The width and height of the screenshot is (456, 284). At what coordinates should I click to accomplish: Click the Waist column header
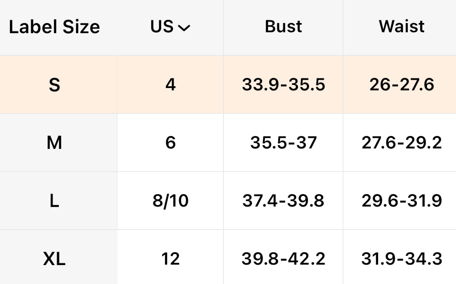click(402, 27)
